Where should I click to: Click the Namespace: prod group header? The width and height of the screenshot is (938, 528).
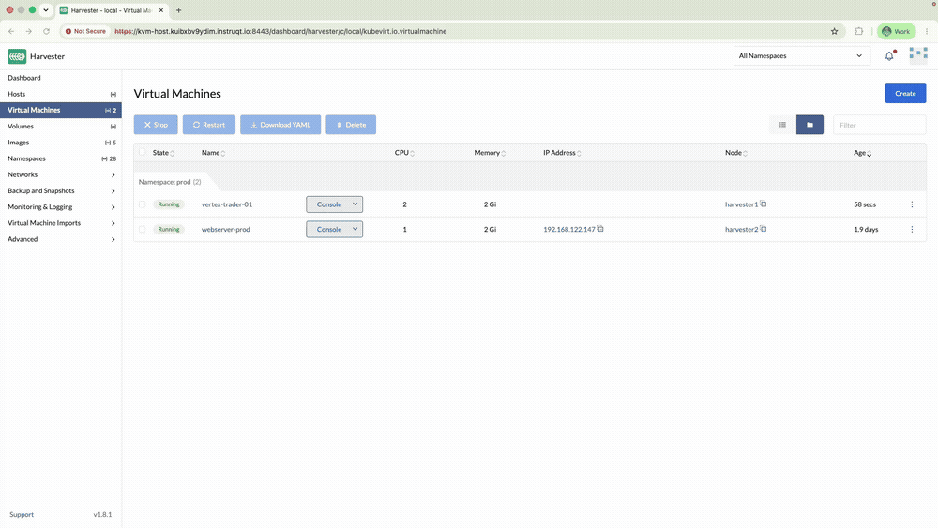[170, 182]
